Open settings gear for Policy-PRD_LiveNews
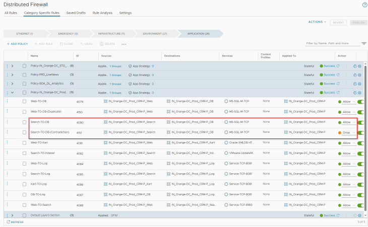The height and width of the screenshot is (227, 368). 359,75
